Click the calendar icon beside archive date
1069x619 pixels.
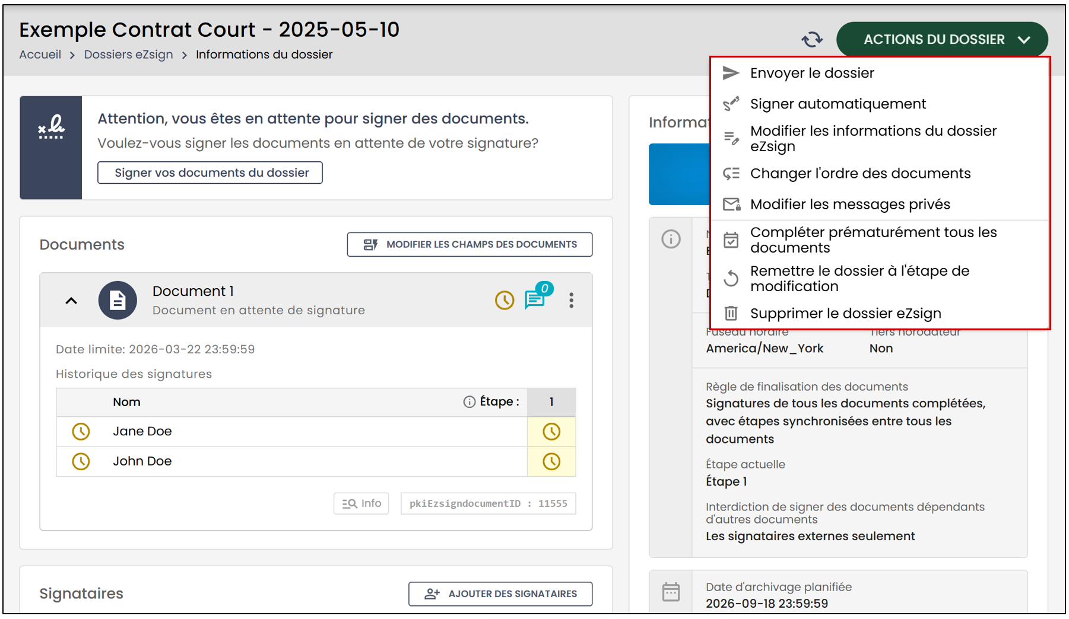[671, 592]
